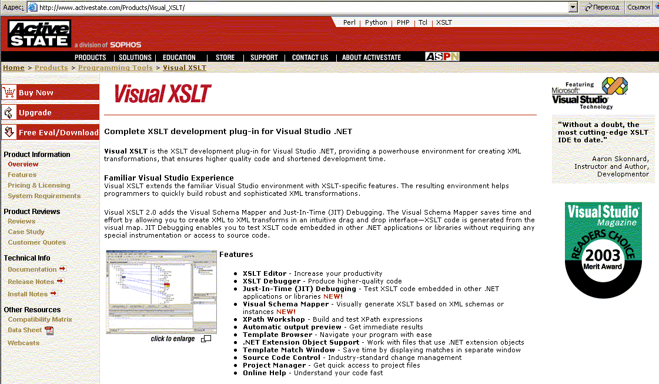Open the Reviews link

click(21, 221)
